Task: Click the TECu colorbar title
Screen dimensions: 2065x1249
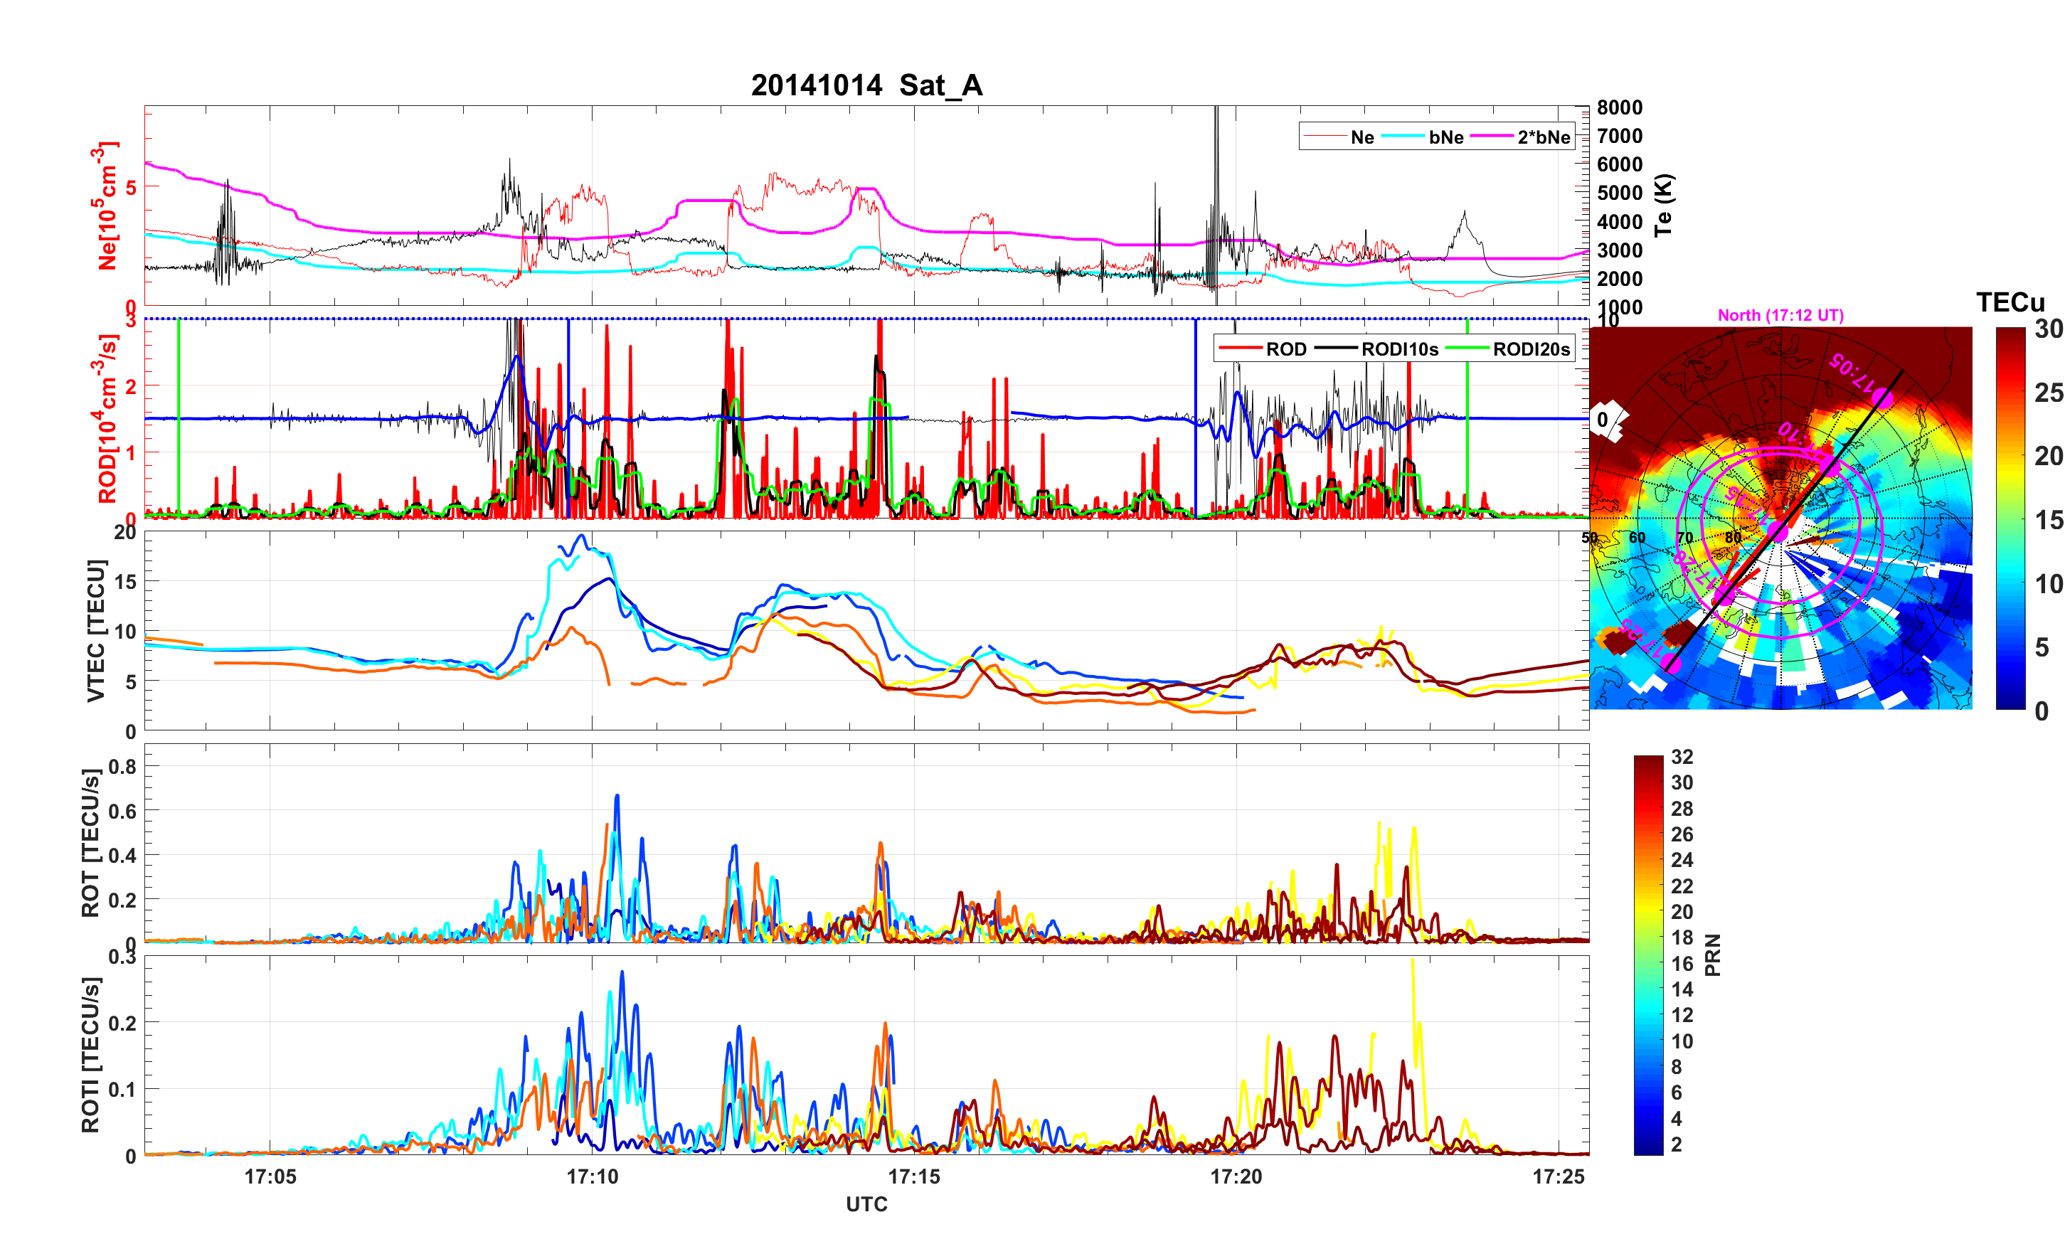Action: 2010,302
